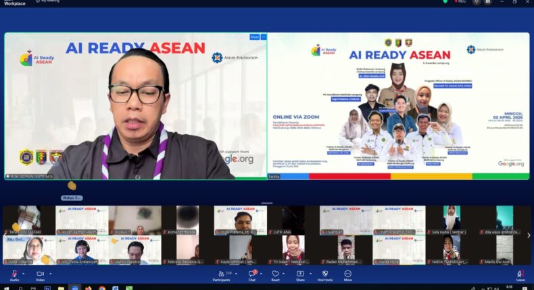This screenshot has height=290, width=534.
Task: Show next page of participant thumbnails
Action: click(529, 235)
